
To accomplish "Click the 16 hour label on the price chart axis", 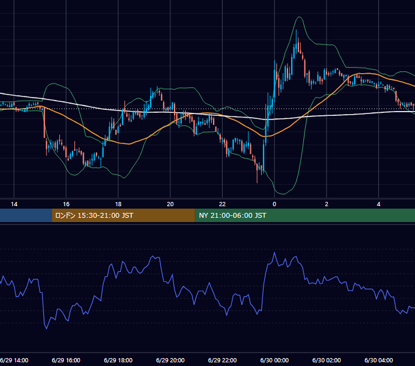I will click(x=66, y=204).
